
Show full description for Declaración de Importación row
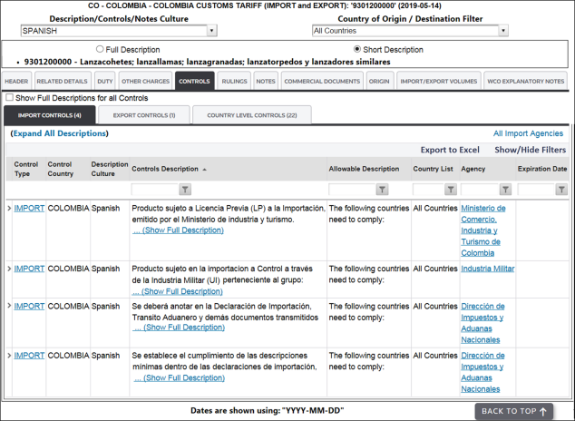pyautogui.click(x=179, y=328)
